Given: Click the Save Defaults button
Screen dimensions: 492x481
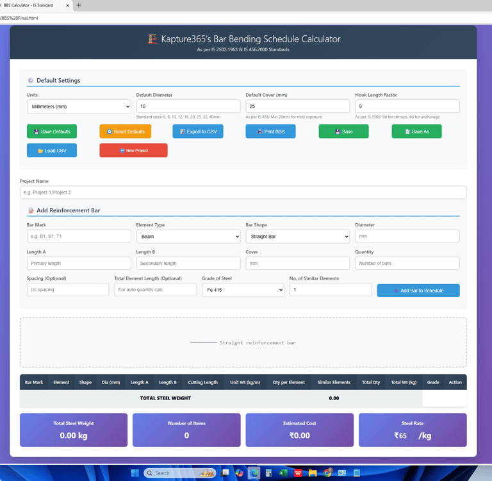Looking at the screenshot, I should [x=52, y=131].
